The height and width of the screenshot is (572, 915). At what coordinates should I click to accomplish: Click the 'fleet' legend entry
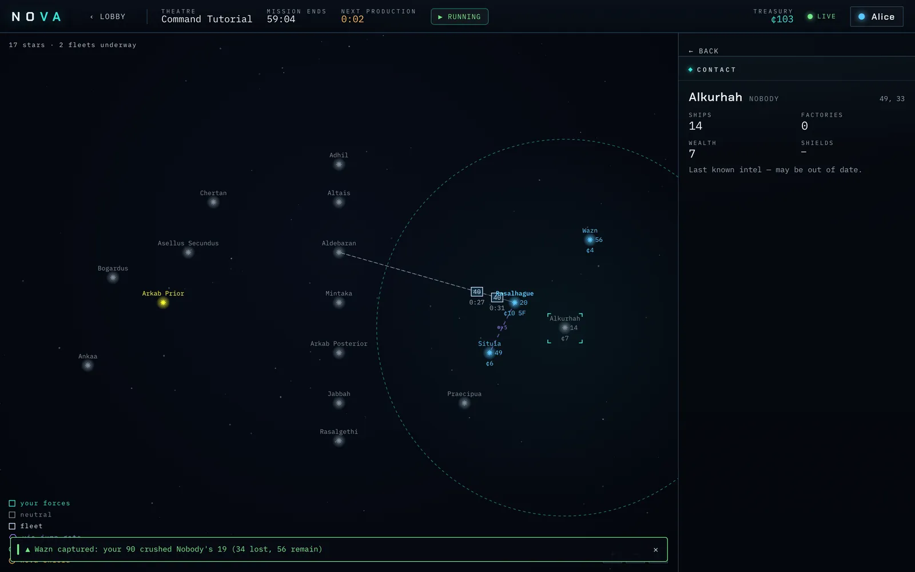tap(26, 526)
